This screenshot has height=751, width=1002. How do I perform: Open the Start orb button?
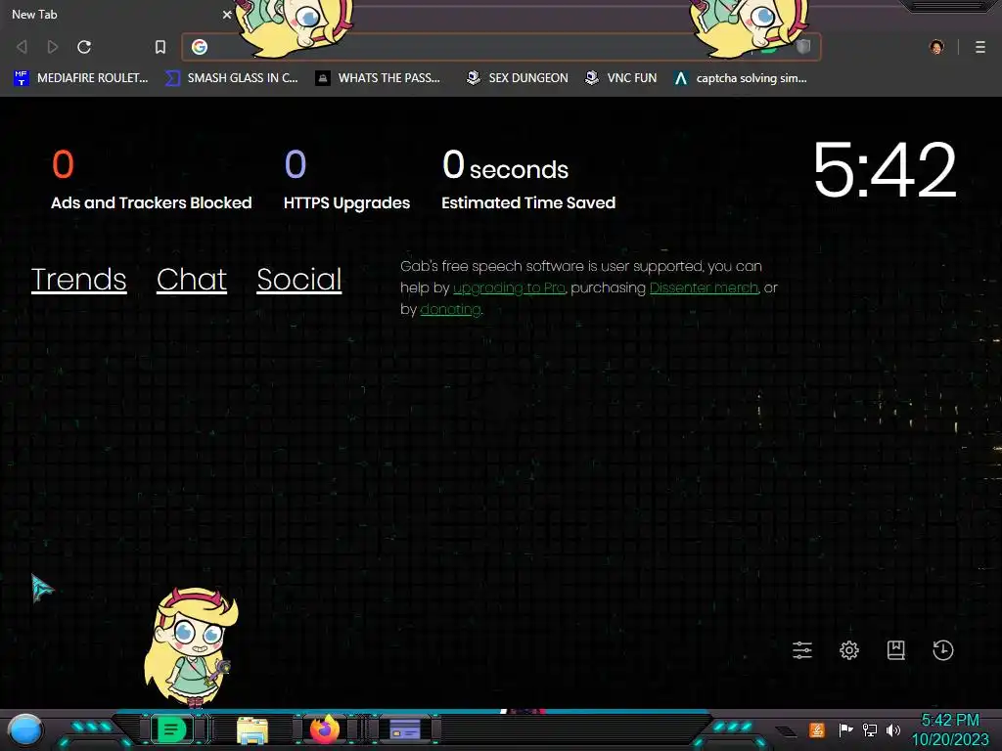pos(26,730)
